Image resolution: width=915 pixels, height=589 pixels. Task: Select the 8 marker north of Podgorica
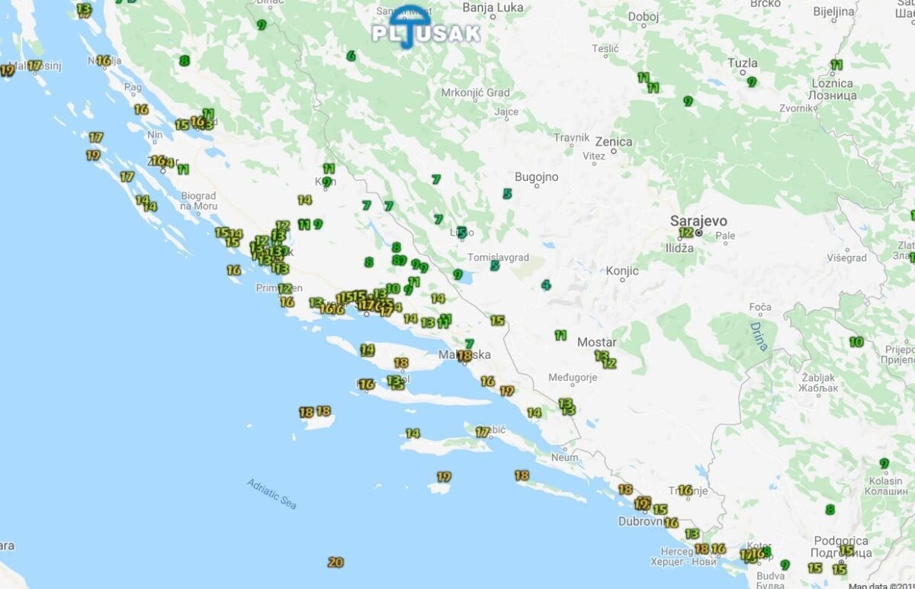[830, 510]
